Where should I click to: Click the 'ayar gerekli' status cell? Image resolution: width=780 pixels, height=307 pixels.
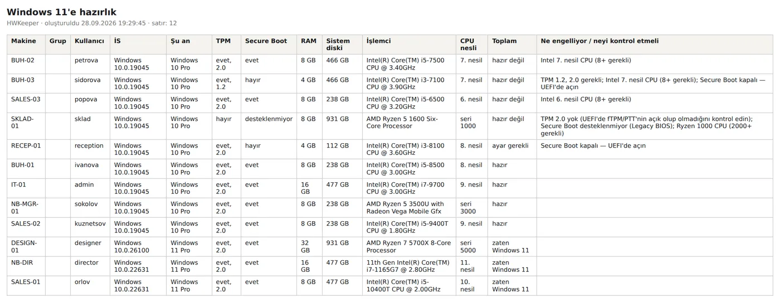[513, 149]
